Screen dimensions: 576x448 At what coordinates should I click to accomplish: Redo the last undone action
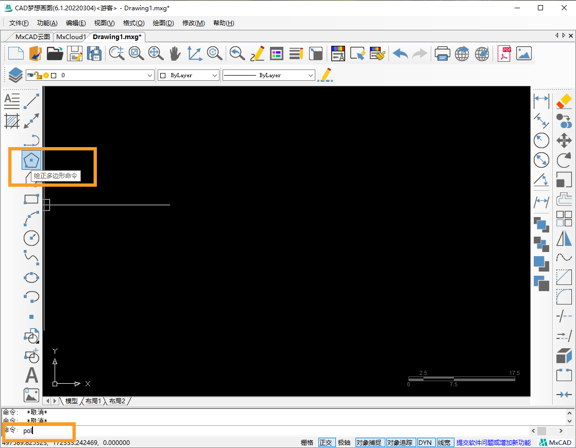[419, 53]
